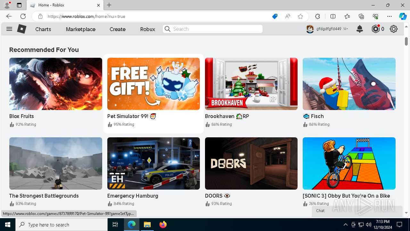This screenshot has height=231, width=410.
Task: Go back with the browser back arrow
Action: pyautogui.click(x=9, y=16)
